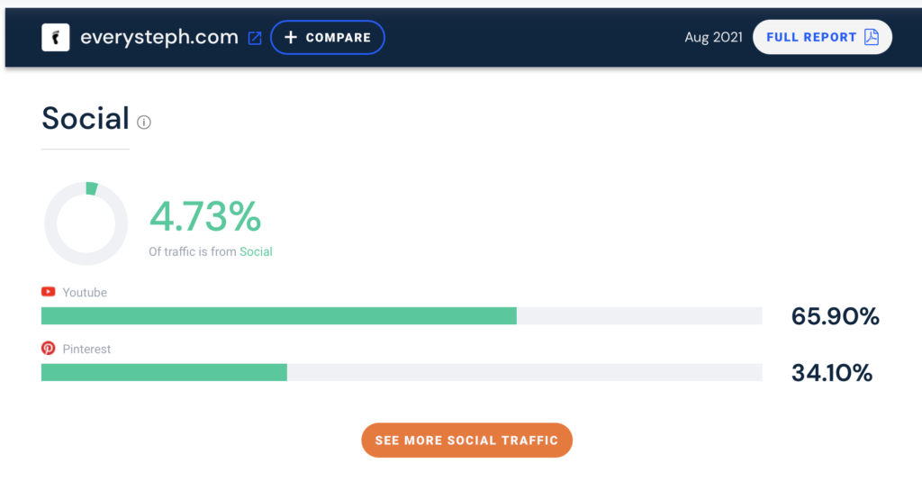Click the 65.90% Youtube share value
This screenshot has width=922, height=482.
pyautogui.click(x=835, y=316)
